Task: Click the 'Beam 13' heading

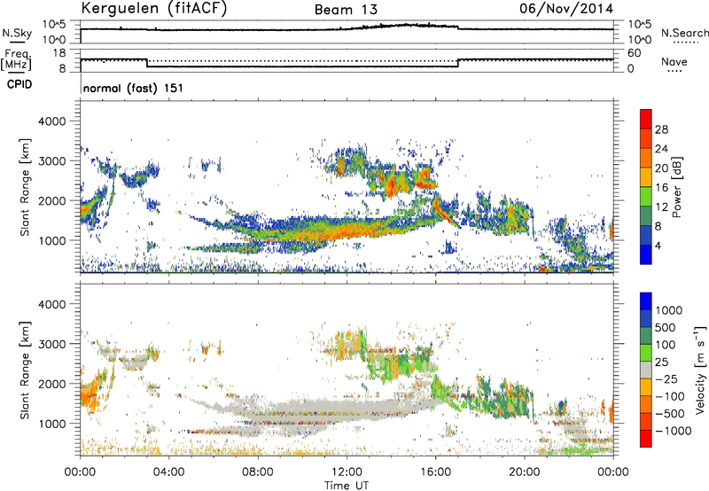Action: [x=346, y=10]
